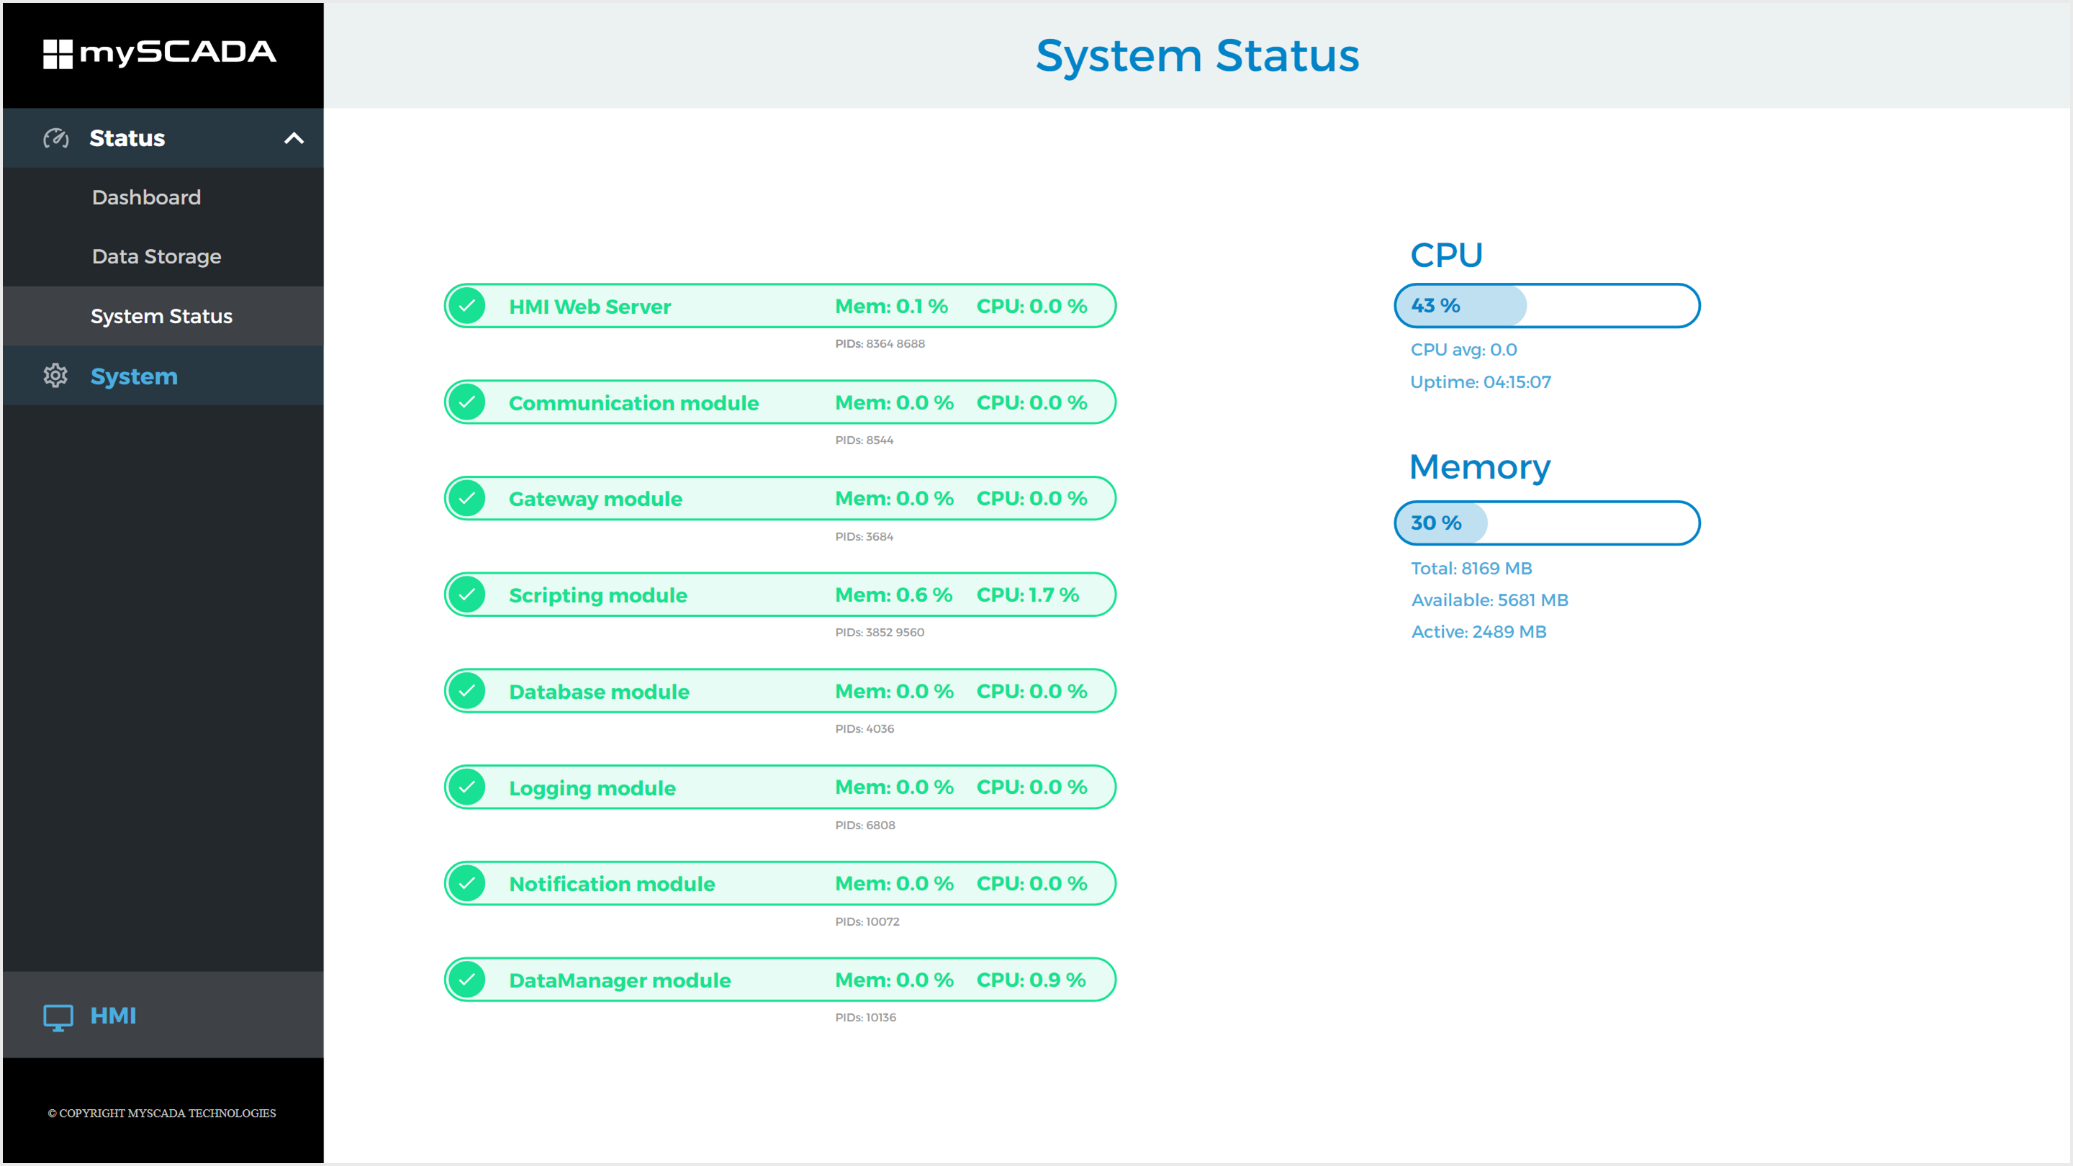Image resolution: width=2073 pixels, height=1166 pixels.
Task: Select System Status in sidebar
Action: click(x=162, y=316)
